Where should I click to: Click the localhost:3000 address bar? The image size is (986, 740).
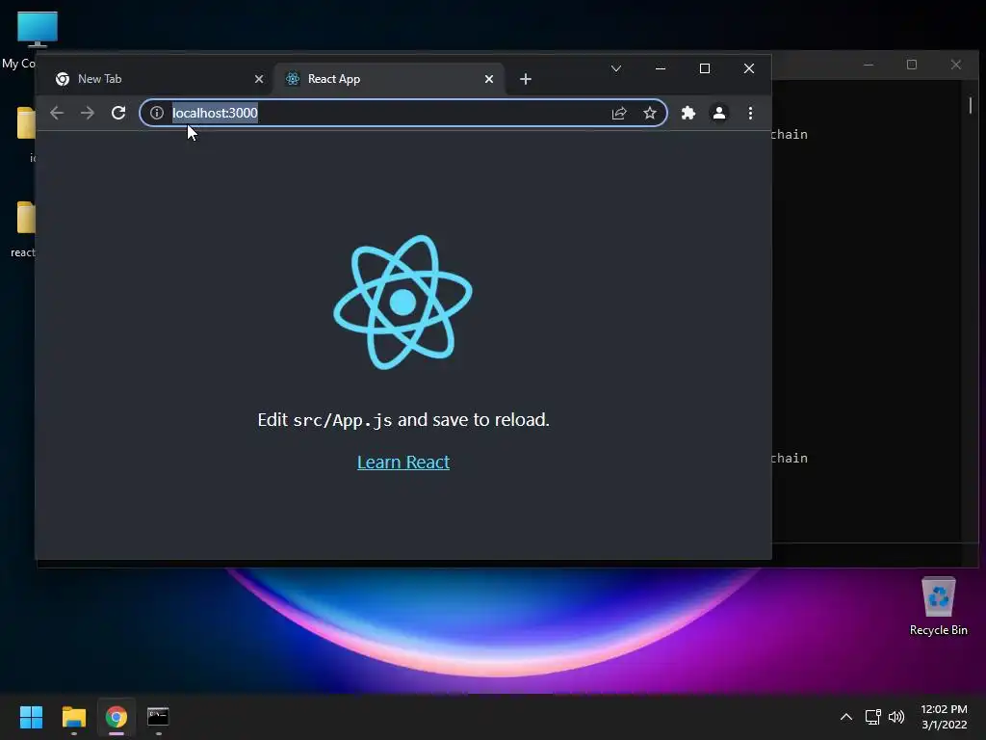[402, 114]
